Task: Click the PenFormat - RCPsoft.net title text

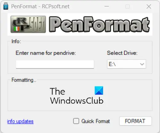Action: tap(40, 6)
